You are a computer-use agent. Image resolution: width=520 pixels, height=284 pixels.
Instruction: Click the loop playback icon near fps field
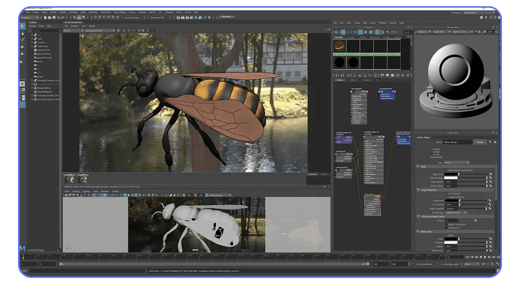pyautogui.click(x=483, y=264)
